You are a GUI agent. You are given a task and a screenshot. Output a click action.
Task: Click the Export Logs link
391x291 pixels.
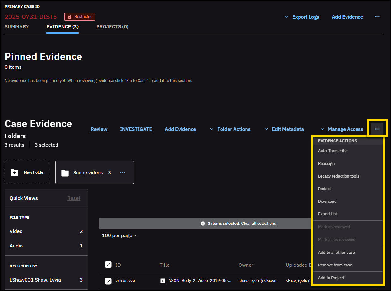click(x=305, y=17)
